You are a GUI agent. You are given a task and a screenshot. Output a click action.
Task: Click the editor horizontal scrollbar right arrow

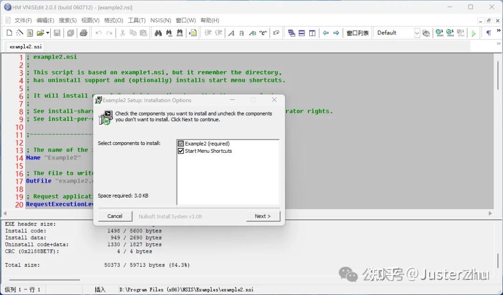(490, 213)
